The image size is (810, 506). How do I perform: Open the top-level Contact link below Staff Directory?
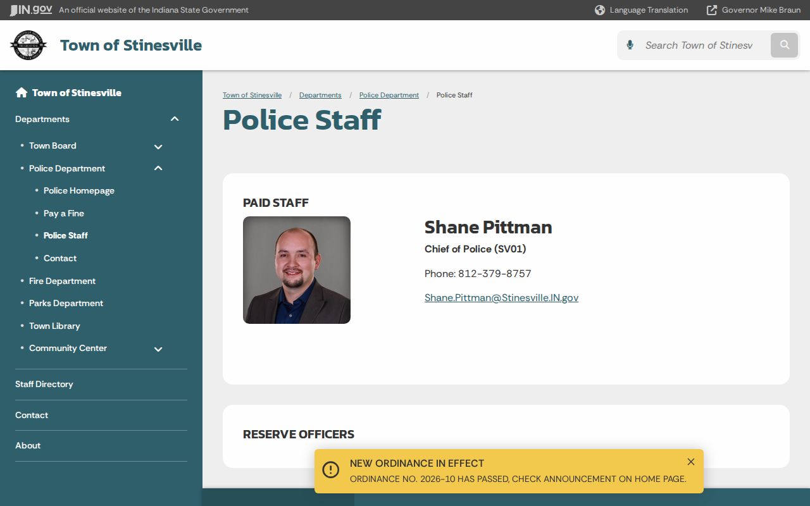32,415
